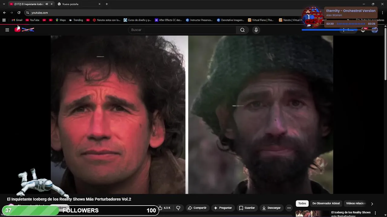This screenshot has height=217, width=387.
Task: Close the Nueva pestaña tab
Action: click(99, 4)
